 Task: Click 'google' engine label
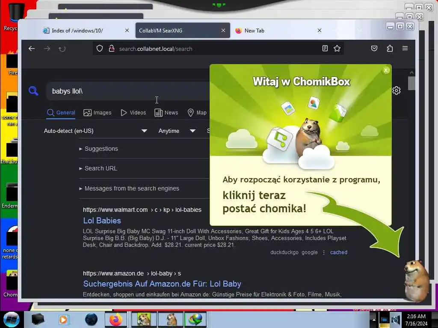point(310,252)
